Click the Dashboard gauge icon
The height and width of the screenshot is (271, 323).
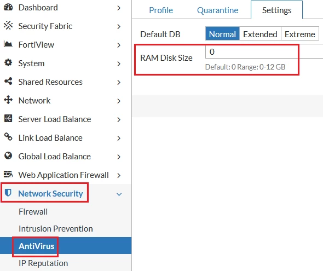8,7
